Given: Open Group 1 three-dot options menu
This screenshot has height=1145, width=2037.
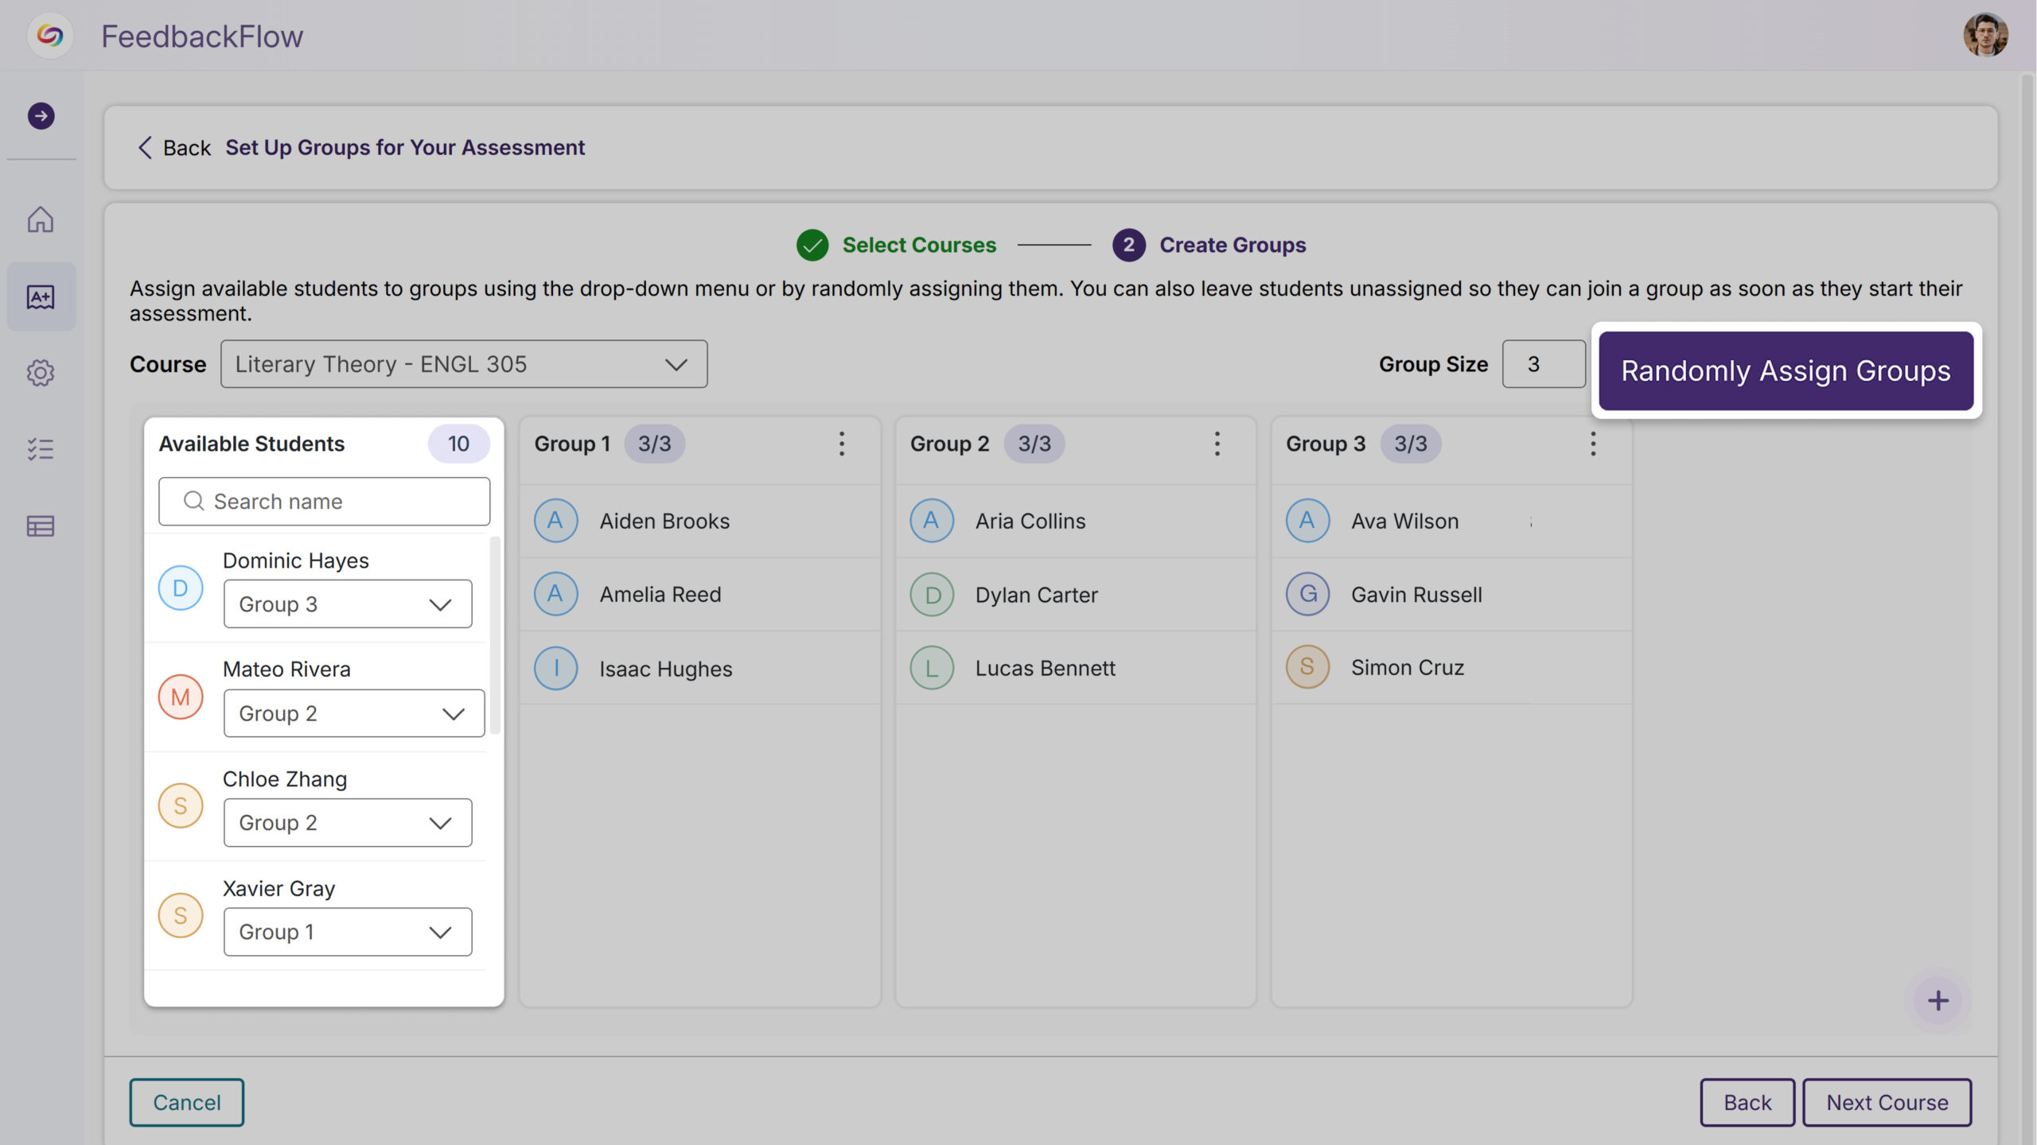Looking at the screenshot, I should coord(841,444).
